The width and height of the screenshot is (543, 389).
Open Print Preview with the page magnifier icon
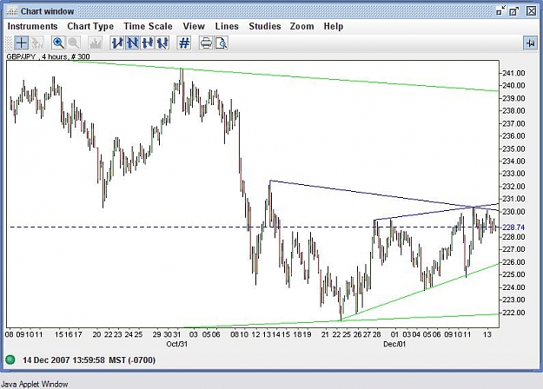221,43
